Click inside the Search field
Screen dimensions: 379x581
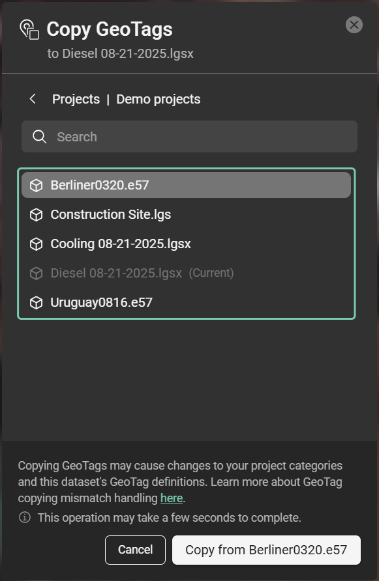point(189,137)
